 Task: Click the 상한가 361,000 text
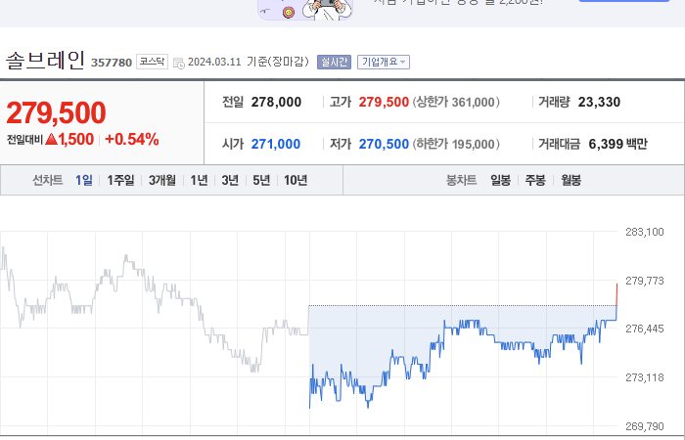[x=456, y=102]
